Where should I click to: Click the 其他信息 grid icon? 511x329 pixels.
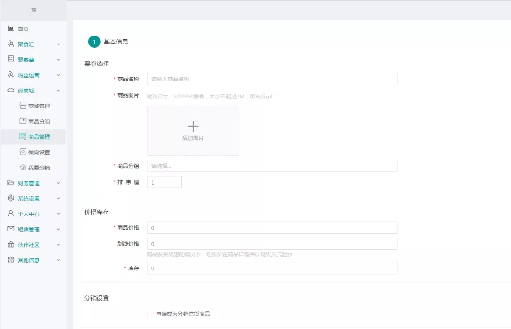click(11, 259)
